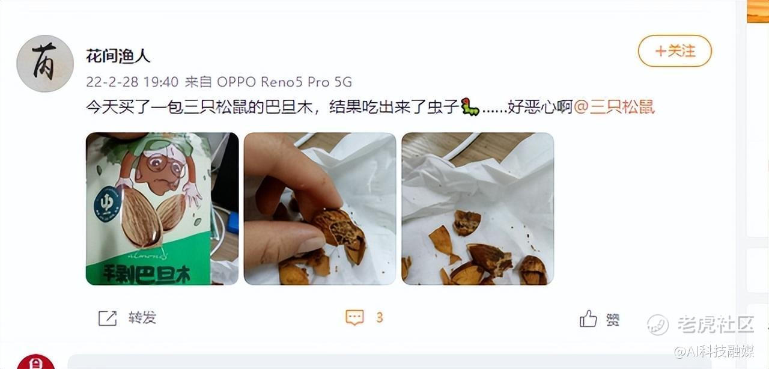Click the repost share arrow icon
This screenshot has width=769, height=369.
(x=107, y=318)
